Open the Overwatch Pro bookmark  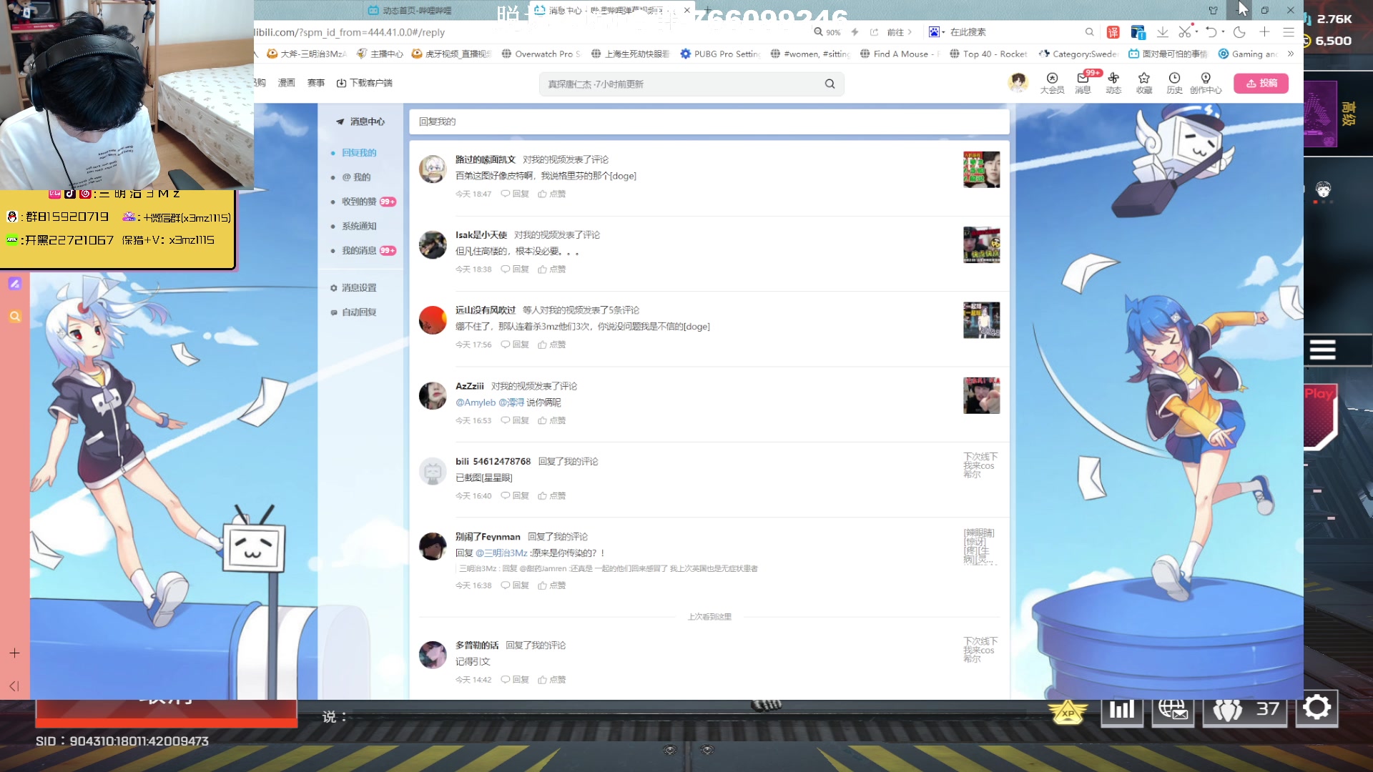click(x=541, y=54)
